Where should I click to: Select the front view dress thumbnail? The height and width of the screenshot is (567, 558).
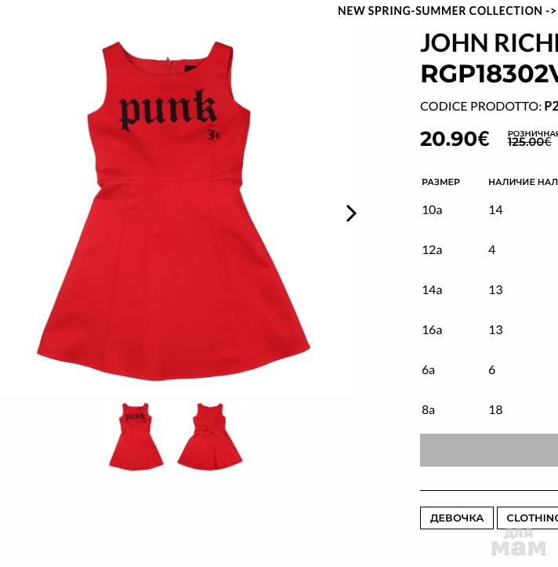[x=136, y=437]
